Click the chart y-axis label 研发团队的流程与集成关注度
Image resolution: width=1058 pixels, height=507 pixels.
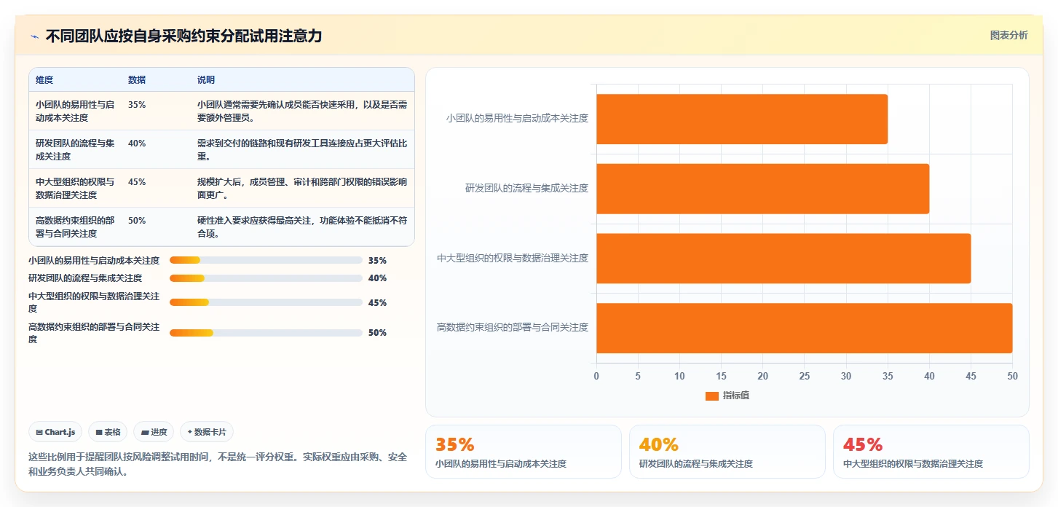(526, 188)
